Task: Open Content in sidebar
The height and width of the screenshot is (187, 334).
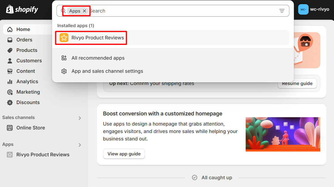Action: pyautogui.click(x=26, y=71)
